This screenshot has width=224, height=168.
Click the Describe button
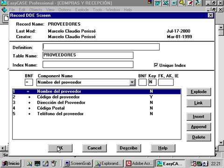(129, 148)
